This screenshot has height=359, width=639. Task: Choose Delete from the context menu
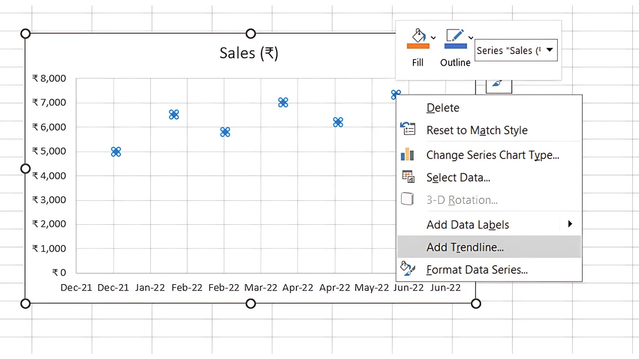(x=443, y=108)
